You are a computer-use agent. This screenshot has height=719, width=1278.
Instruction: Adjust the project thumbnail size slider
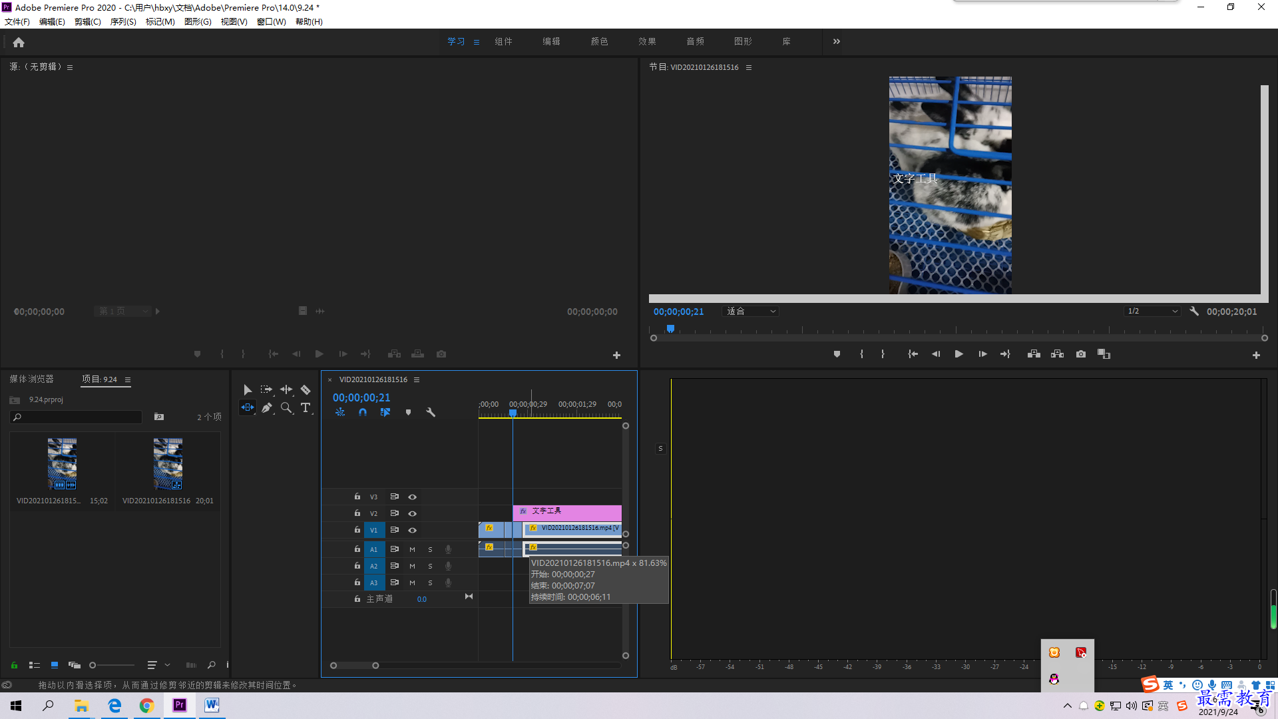tap(112, 664)
